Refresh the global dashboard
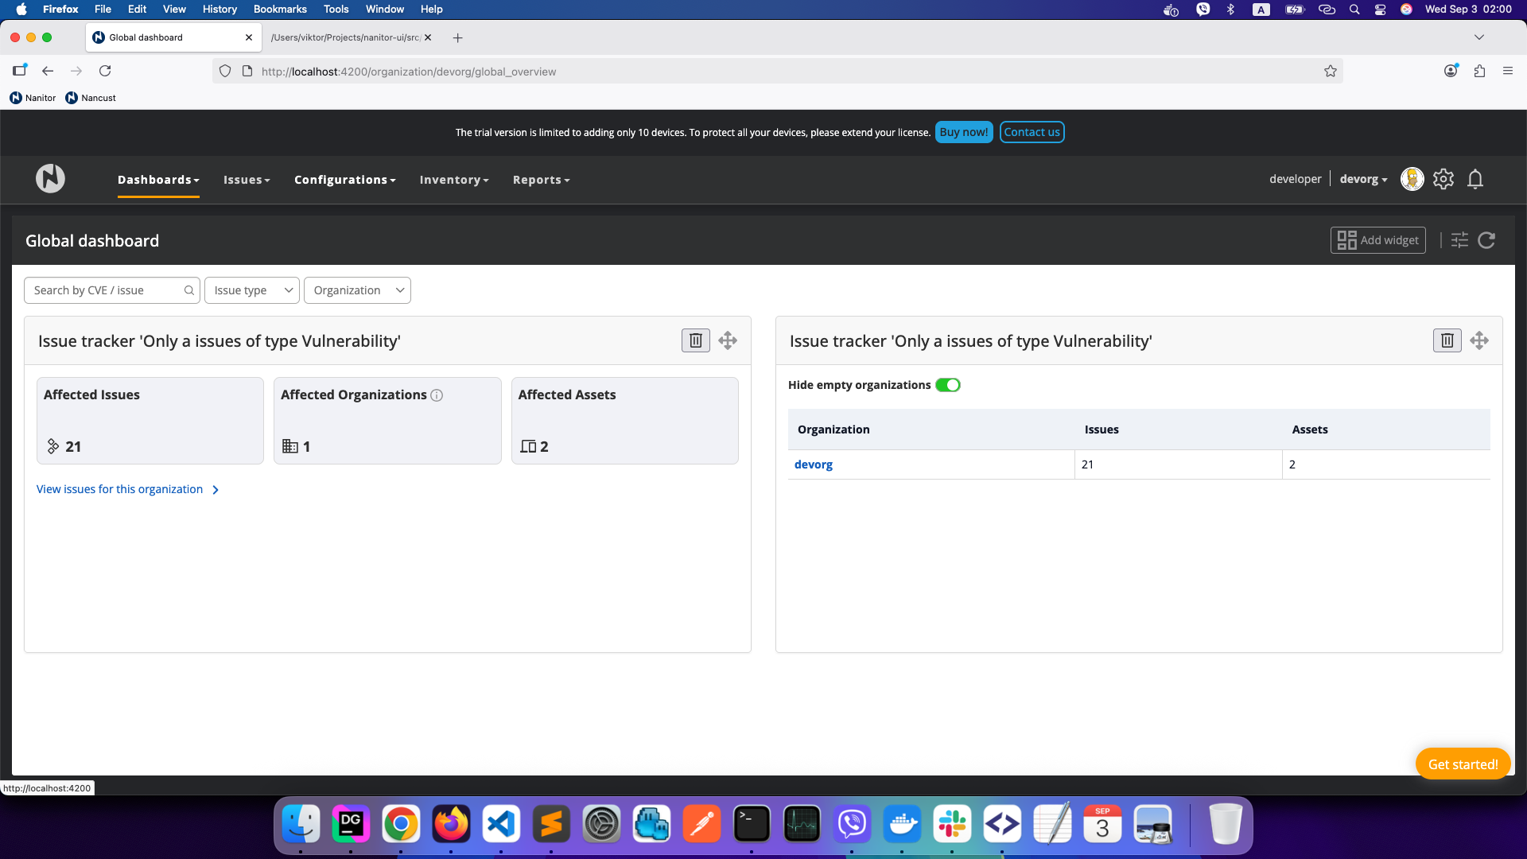Viewport: 1527px width, 859px height. tap(1486, 240)
